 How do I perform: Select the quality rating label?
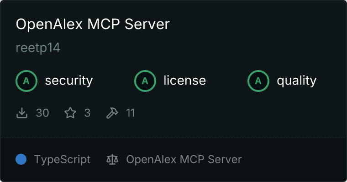[x=296, y=81]
